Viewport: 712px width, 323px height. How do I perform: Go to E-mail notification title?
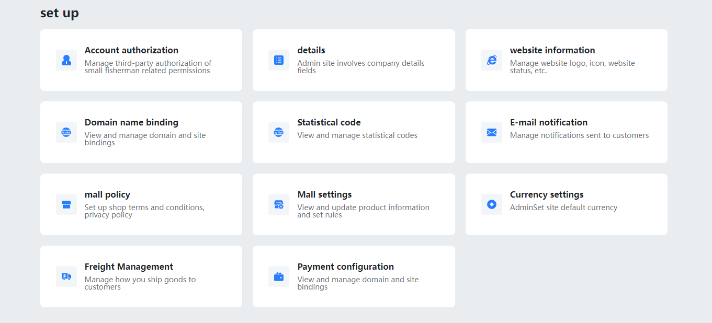pos(549,122)
